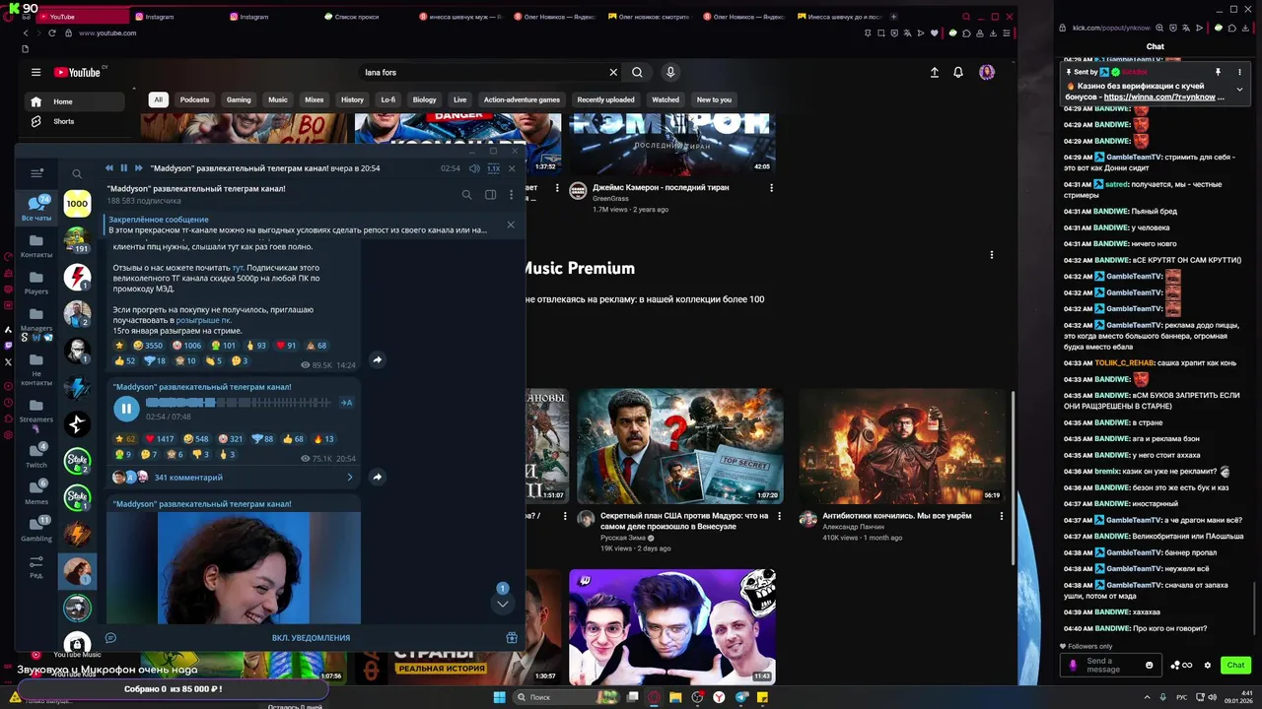Click the green Chat send button
This screenshot has height=709, width=1262.
tap(1235, 666)
